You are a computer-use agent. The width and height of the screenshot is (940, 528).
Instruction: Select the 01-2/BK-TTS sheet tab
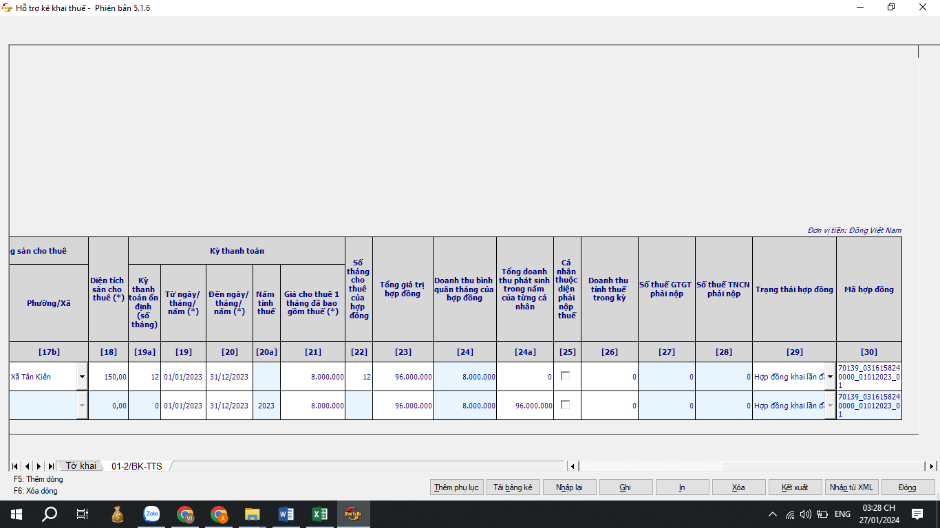(x=136, y=466)
